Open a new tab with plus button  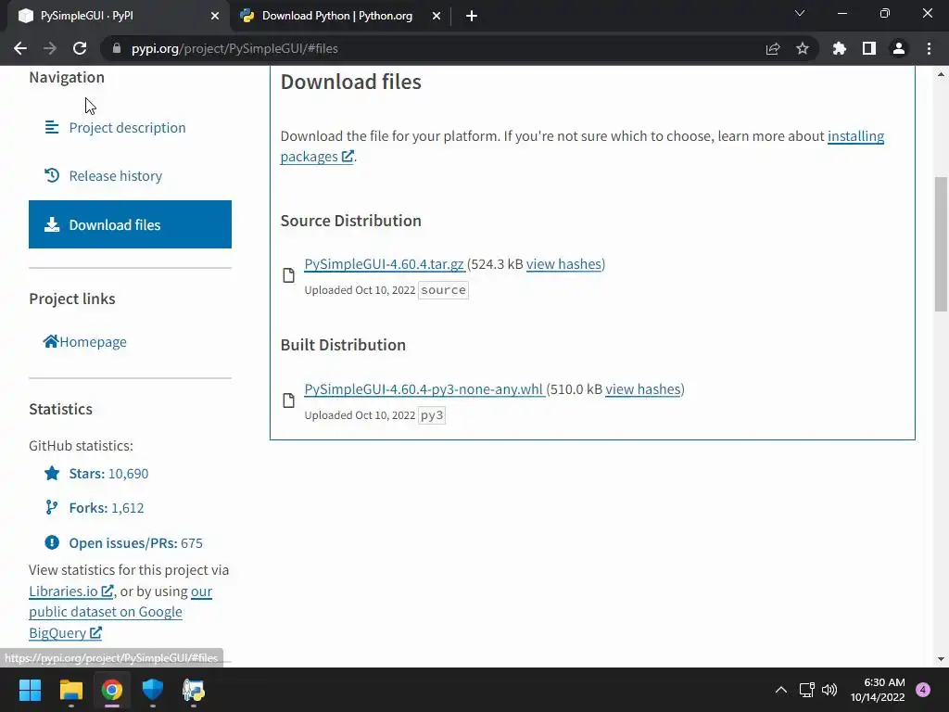472,16
